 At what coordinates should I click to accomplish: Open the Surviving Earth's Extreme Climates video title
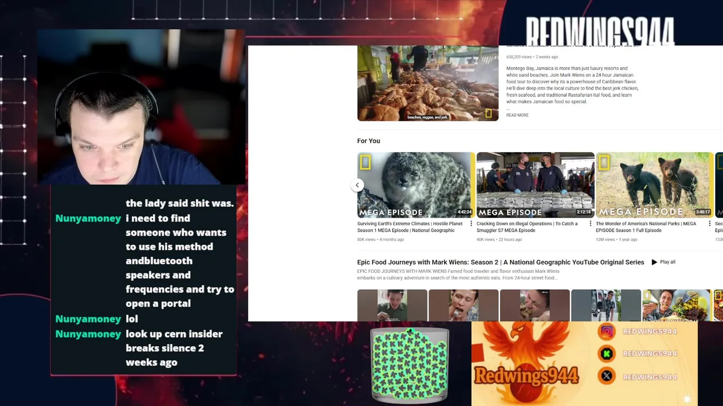point(410,227)
